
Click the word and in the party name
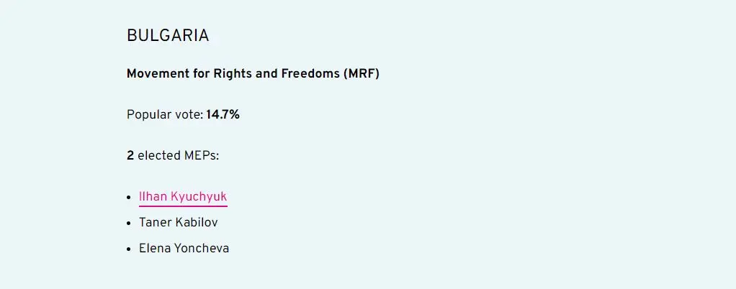coord(269,74)
